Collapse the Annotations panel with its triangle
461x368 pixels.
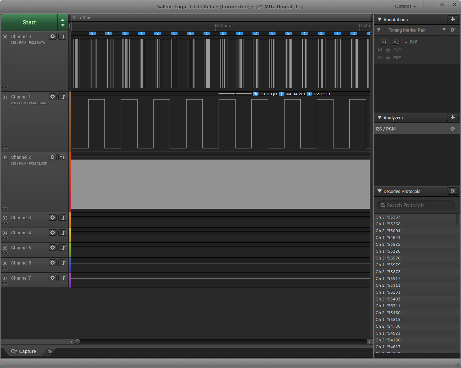click(379, 19)
